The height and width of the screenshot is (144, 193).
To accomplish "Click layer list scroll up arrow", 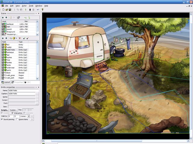I will point(37,21).
